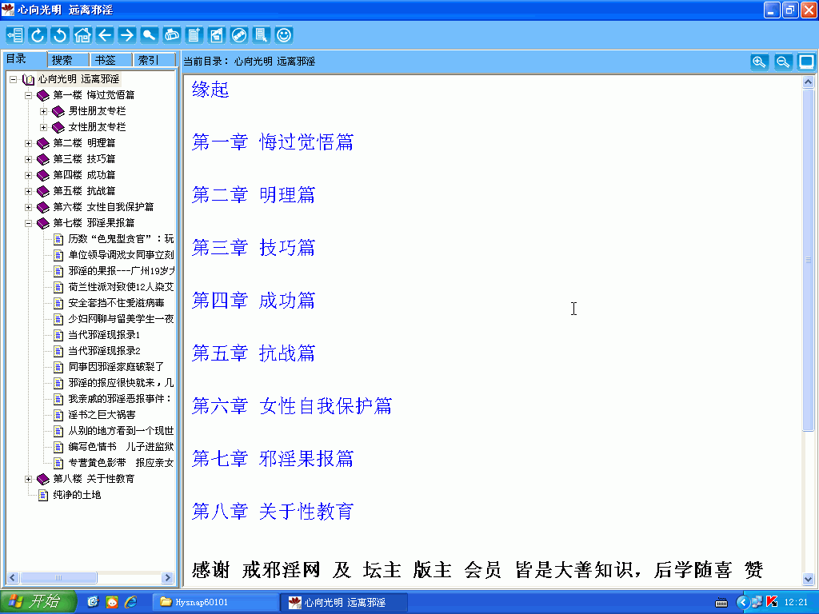Screen dimensions: 819x614
Task: Go forward with the right arrow icon
Action: point(127,35)
